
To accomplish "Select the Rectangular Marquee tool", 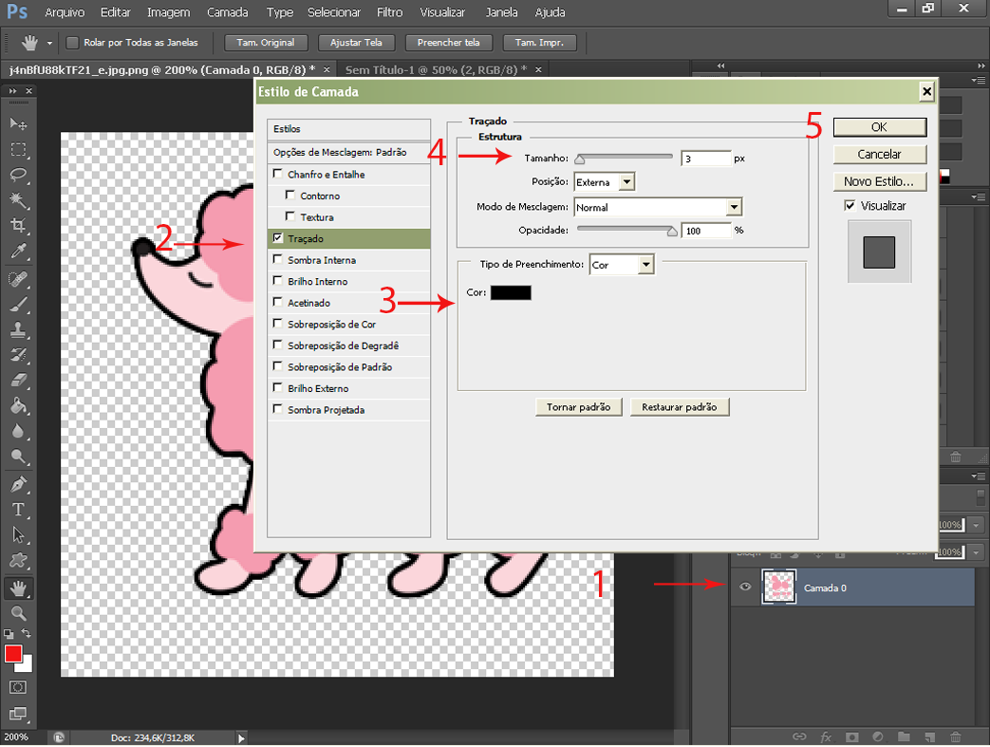I will coord(18,150).
